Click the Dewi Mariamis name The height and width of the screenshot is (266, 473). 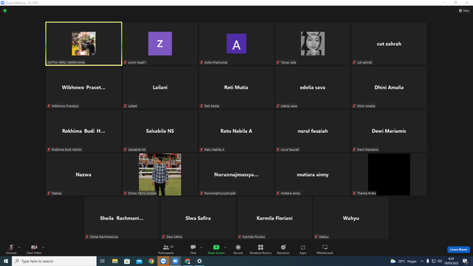389,131
